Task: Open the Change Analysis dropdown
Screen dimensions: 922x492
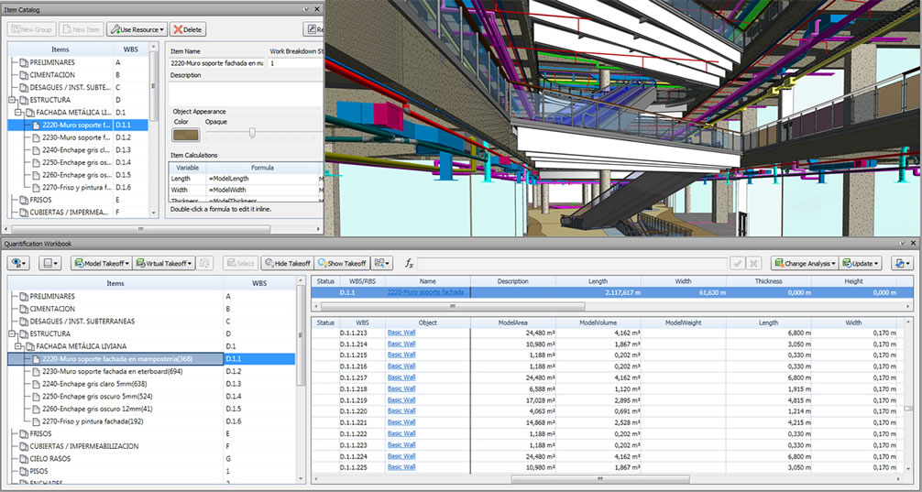Action: pyautogui.click(x=804, y=263)
